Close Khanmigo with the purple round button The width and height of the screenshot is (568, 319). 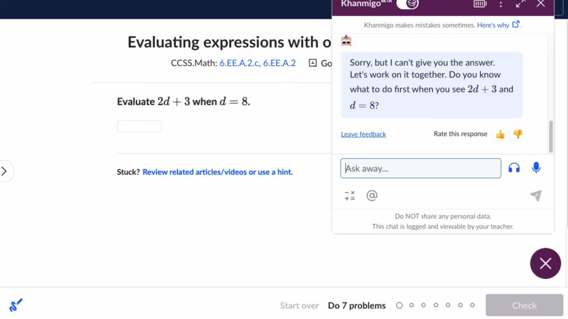click(x=545, y=263)
